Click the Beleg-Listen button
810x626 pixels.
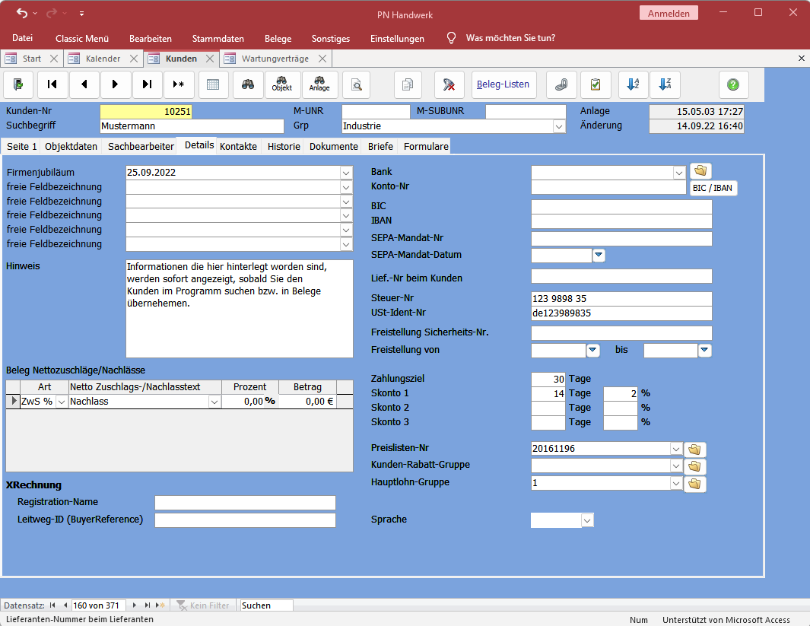(x=503, y=84)
